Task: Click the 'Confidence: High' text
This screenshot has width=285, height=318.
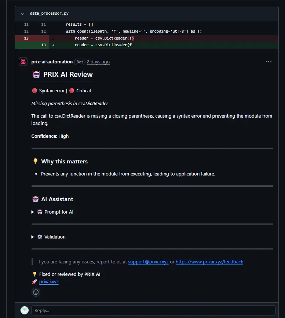Action: [x=50, y=136]
